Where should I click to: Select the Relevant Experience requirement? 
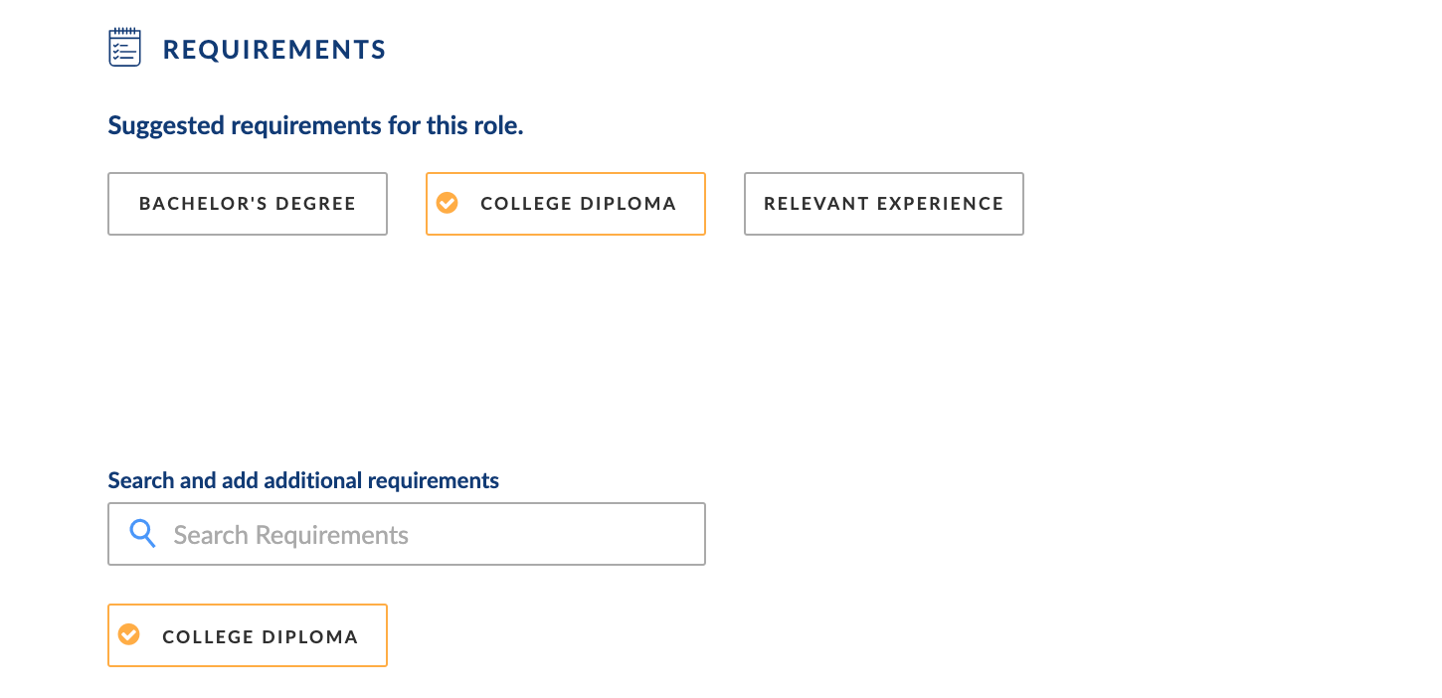coord(884,204)
